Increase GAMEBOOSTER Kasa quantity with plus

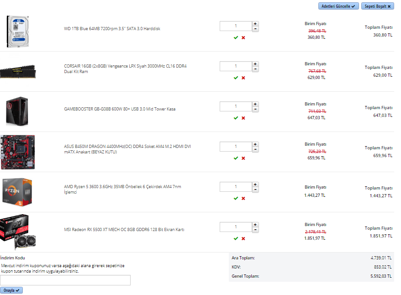[255, 104]
